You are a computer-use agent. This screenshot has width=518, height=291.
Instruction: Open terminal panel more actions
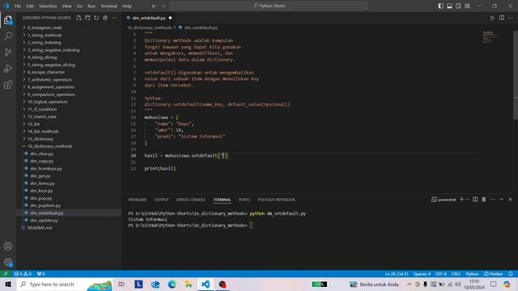(493, 200)
